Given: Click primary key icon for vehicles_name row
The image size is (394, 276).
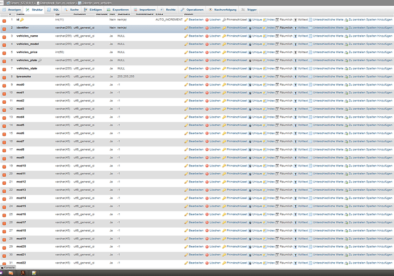Looking at the screenshot, I should point(224,36).
